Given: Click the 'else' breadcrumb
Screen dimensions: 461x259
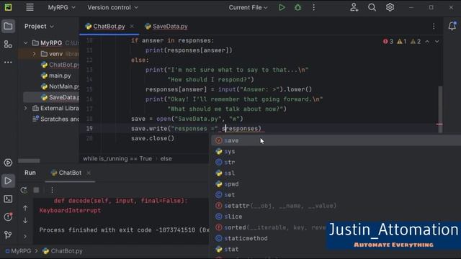Looking at the screenshot, I should click(166, 158).
